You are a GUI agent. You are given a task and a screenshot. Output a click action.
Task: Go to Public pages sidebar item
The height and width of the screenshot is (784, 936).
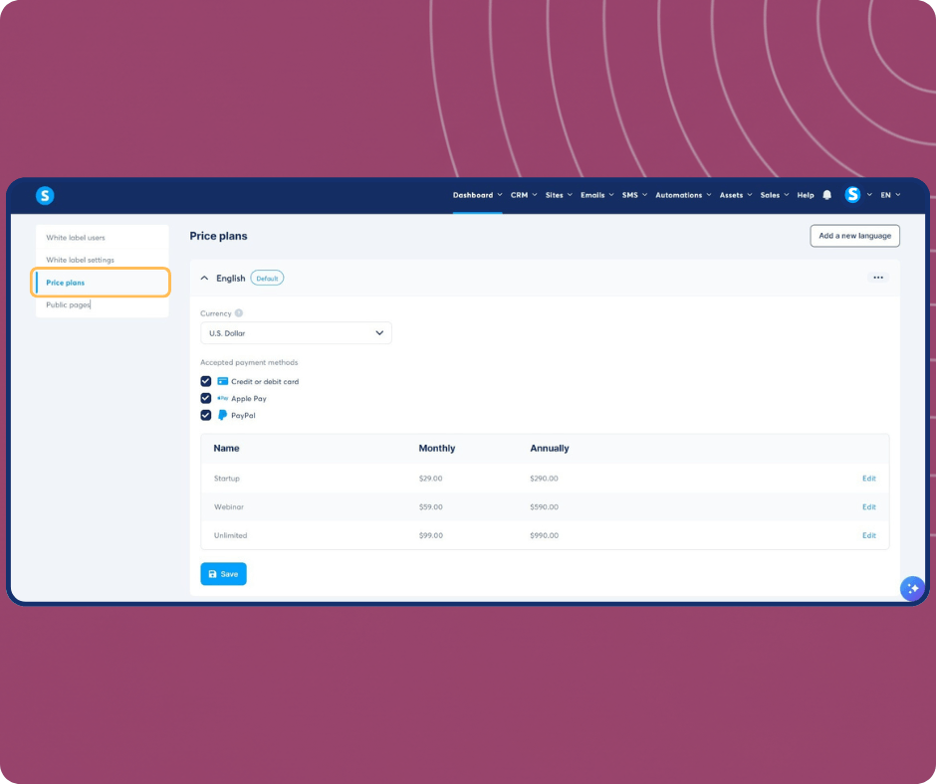(x=68, y=304)
